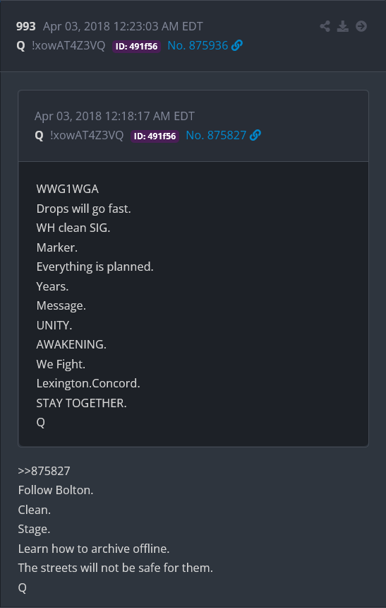Viewport: 386px width, 608px height.
Task: Click tripcode !xowAT4Z3VQ in top header
Action: point(68,46)
